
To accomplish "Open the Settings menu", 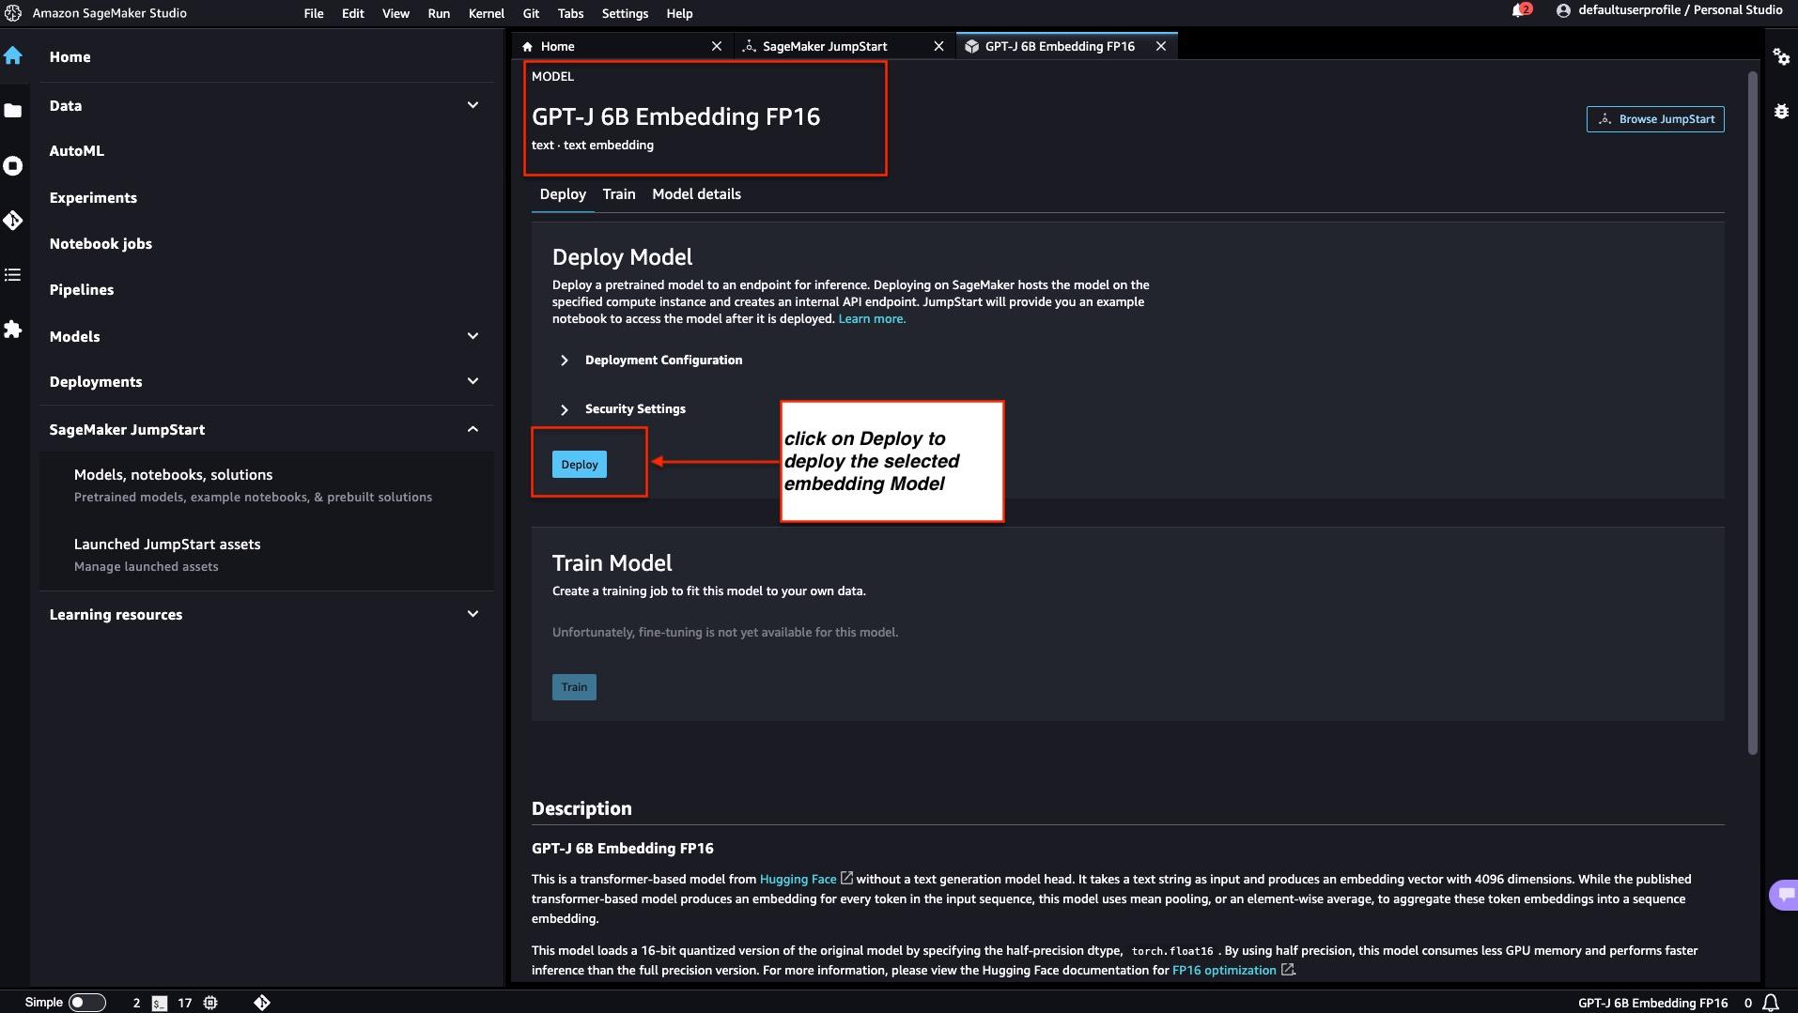I will [x=625, y=13].
